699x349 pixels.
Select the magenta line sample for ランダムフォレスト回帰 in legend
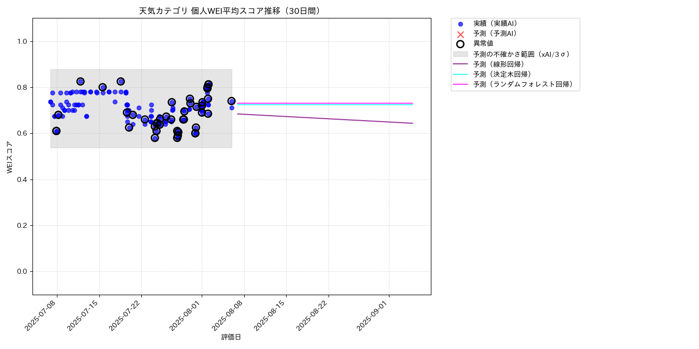460,84
